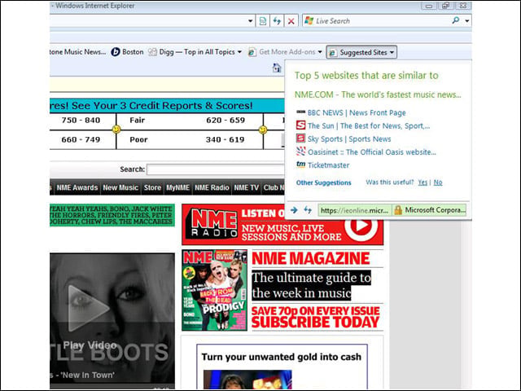This screenshot has width=521, height=391.
Task: Click the Microsoft Corporation security lock badge
Action: [x=430, y=210]
